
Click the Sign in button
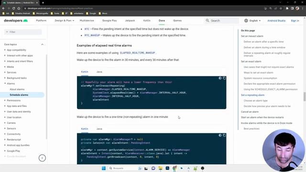click(x=295, y=21)
